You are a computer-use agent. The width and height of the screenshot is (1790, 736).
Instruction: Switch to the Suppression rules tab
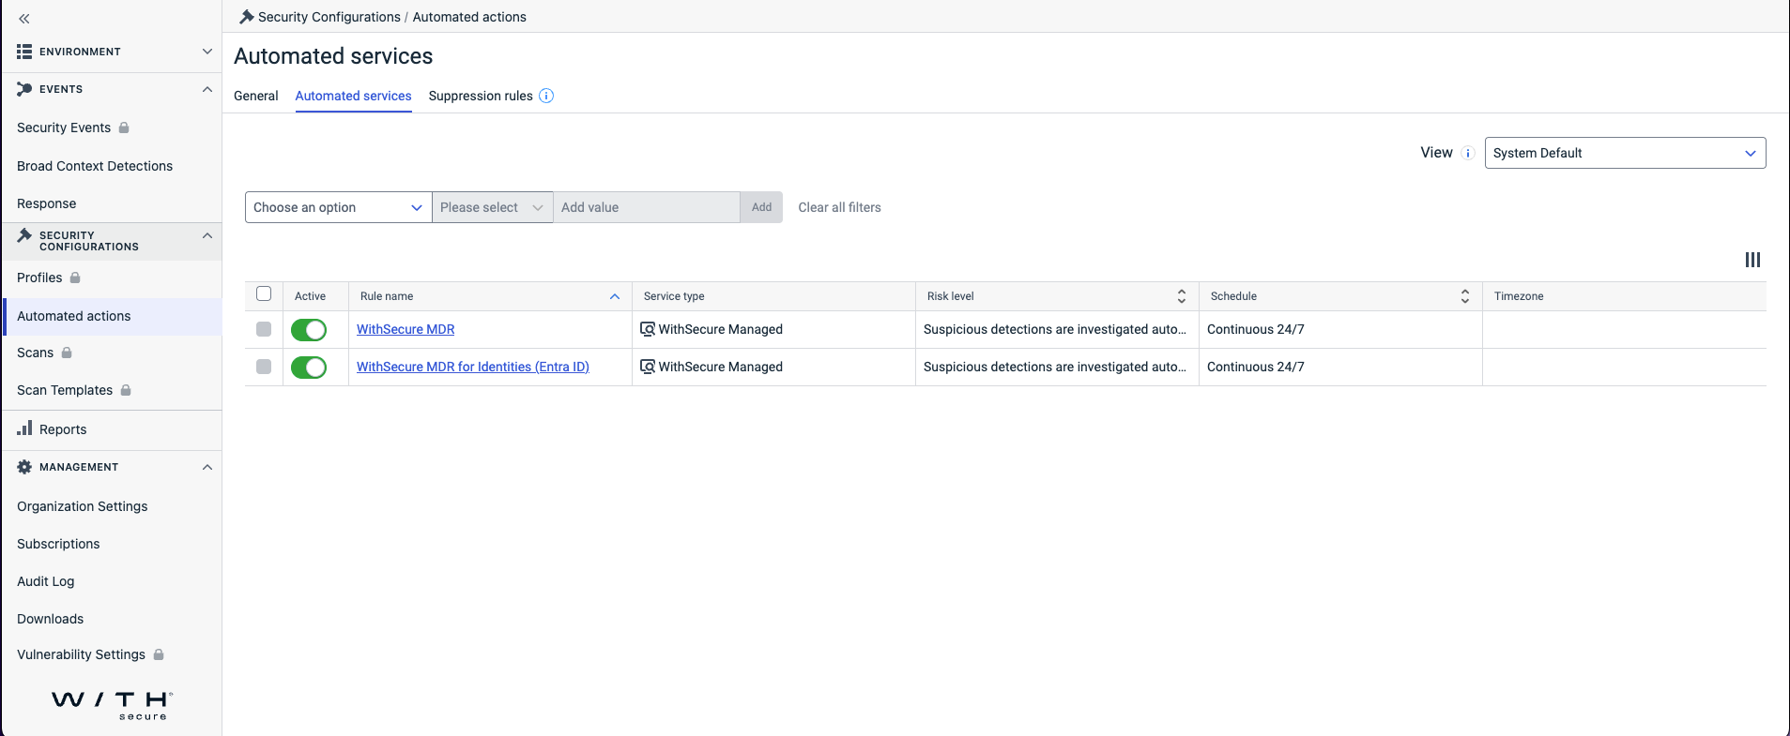coord(481,96)
